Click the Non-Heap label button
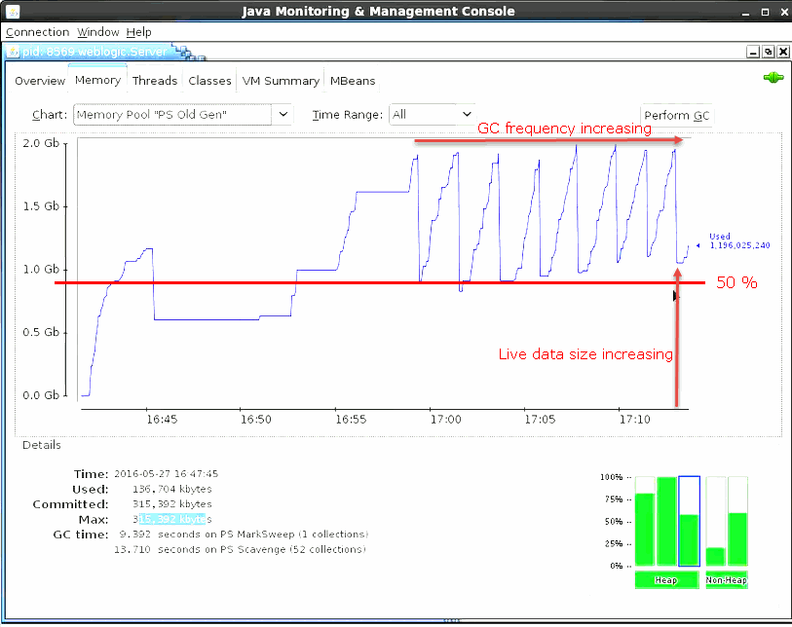The width and height of the screenshot is (792, 627). tap(727, 580)
